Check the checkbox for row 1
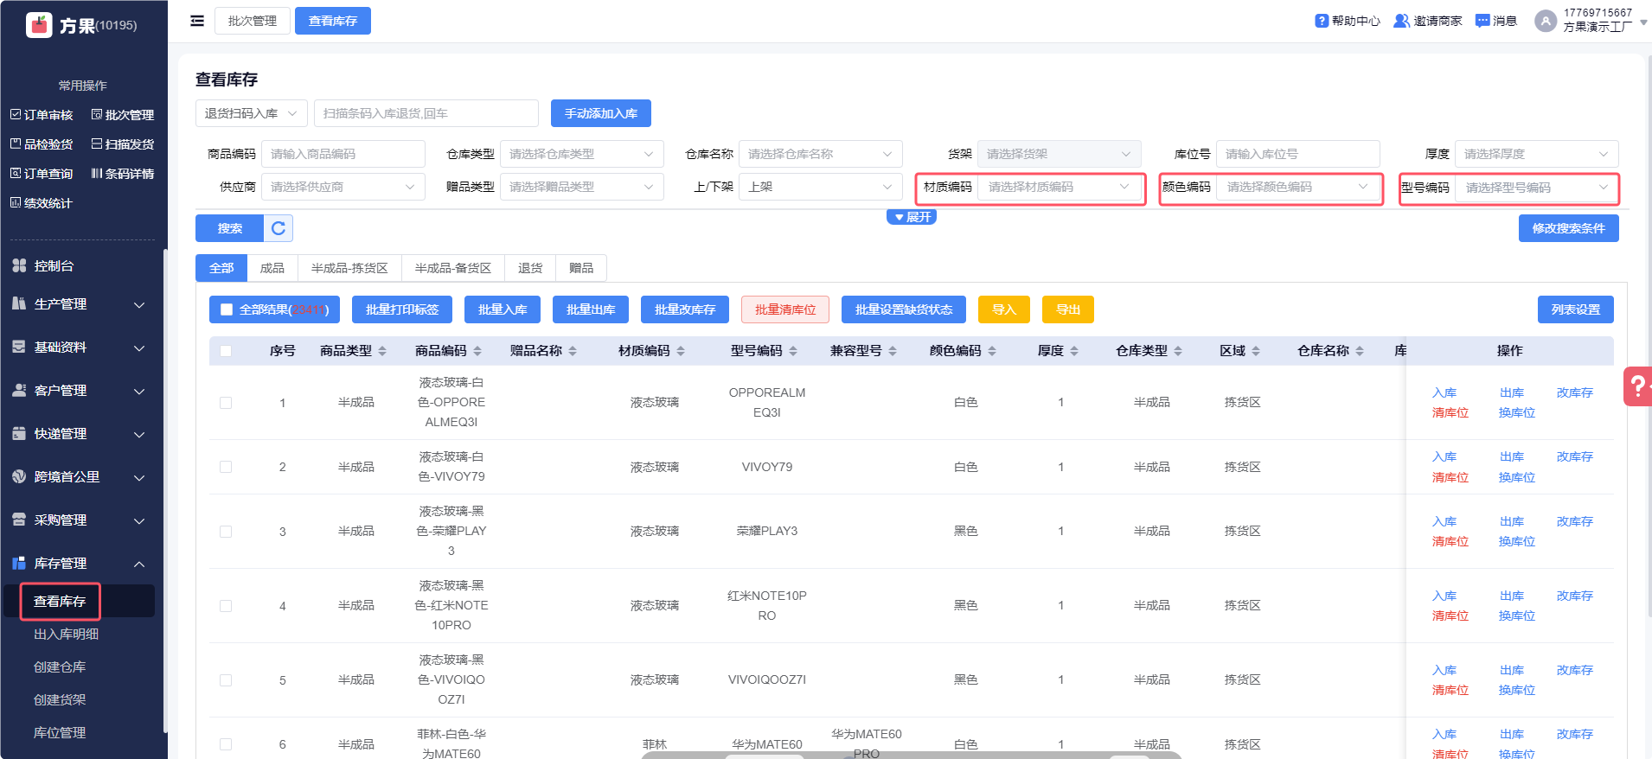 pyautogui.click(x=226, y=403)
